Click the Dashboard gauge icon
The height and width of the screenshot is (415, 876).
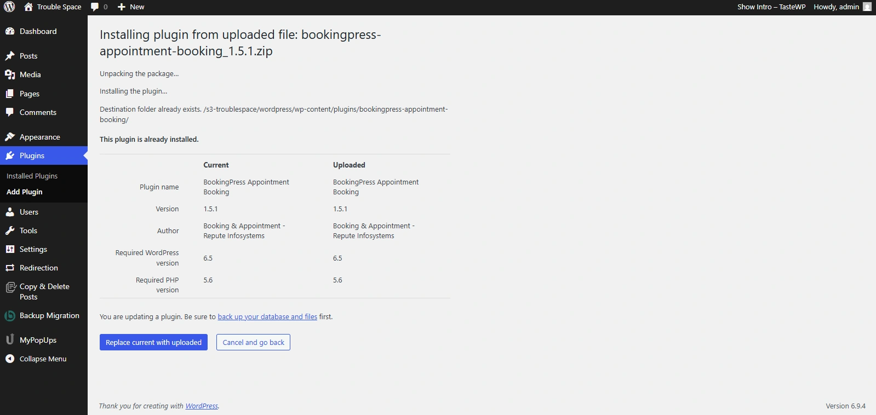pos(10,31)
